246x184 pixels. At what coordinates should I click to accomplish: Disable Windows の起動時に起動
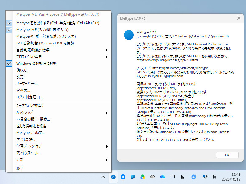click(x=58, y=63)
